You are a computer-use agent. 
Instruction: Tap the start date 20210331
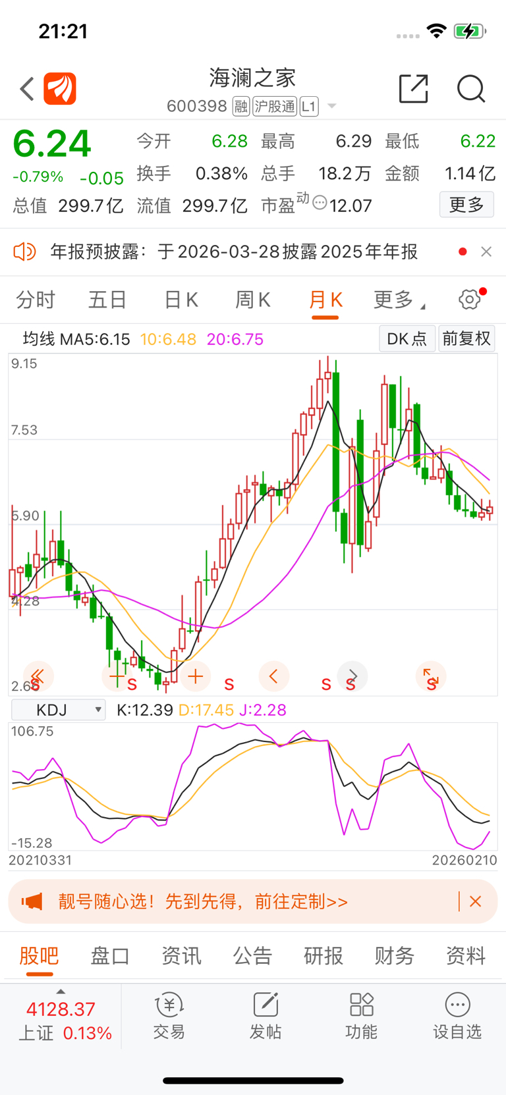click(x=40, y=860)
